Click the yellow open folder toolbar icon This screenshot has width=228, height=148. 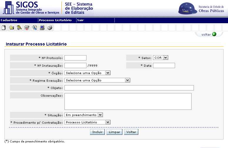coord(11,28)
